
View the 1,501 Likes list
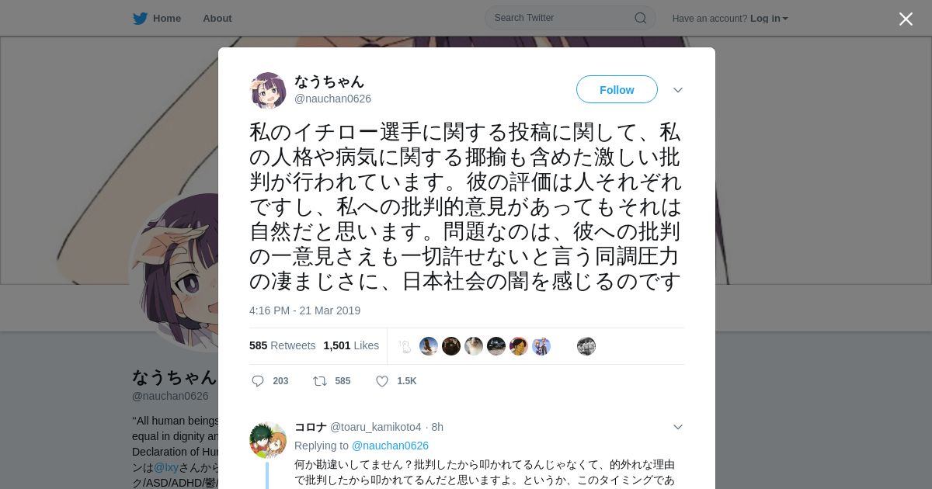point(351,345)
